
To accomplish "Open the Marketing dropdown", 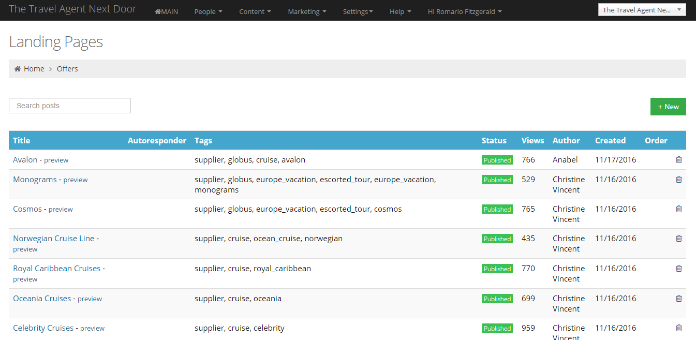I will coord(307,11).
